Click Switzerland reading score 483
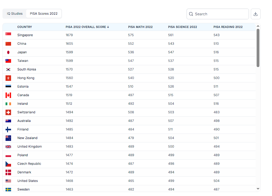The image size is (272, 196). click(216, 112)
